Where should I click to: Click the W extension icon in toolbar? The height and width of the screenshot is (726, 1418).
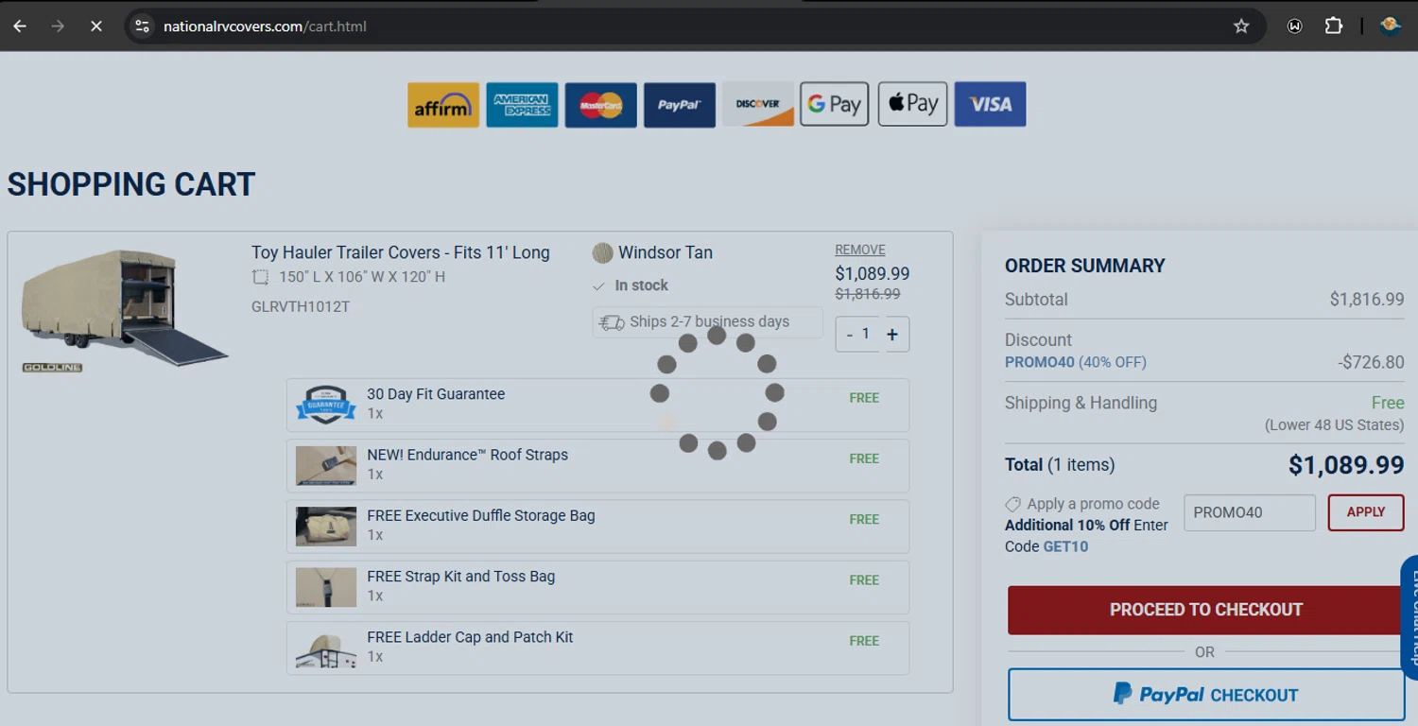(x=1294, y=26)
